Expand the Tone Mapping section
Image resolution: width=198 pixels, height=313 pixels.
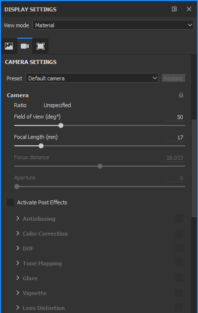click(42, 263)
